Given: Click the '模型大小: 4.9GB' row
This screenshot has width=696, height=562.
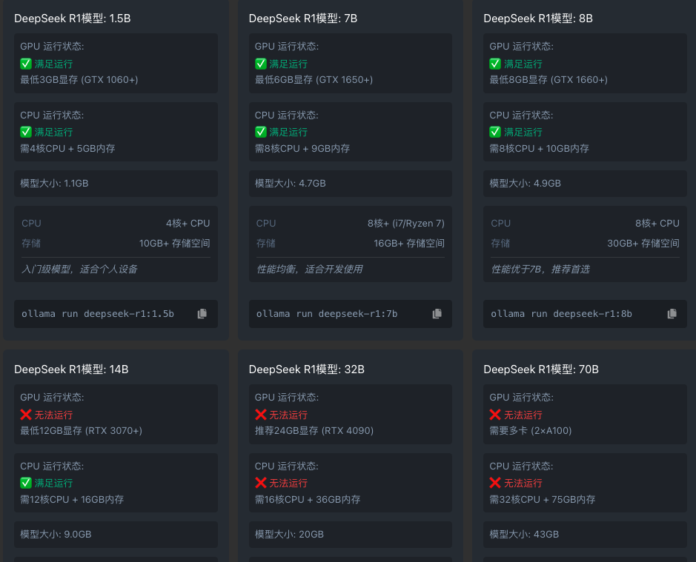Looking at the screenshot, I should click(585, 184).
